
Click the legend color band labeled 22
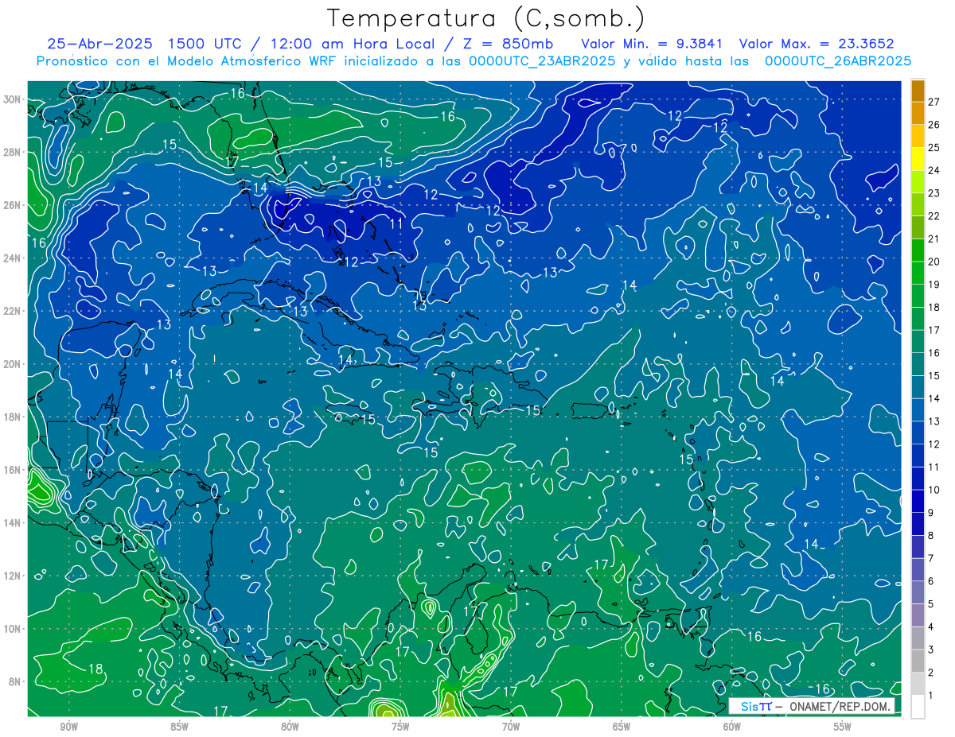coord(918,205)
